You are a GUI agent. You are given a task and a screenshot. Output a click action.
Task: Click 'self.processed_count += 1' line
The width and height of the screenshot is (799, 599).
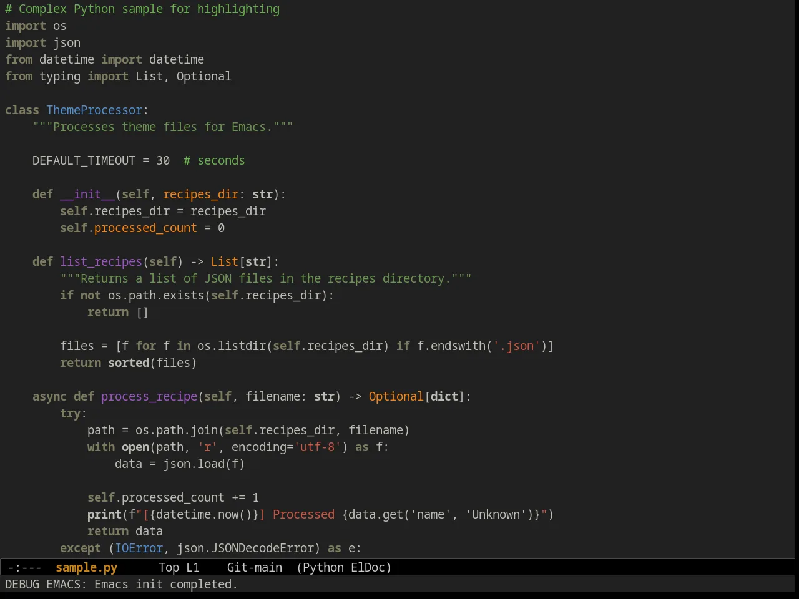(173, 497)
